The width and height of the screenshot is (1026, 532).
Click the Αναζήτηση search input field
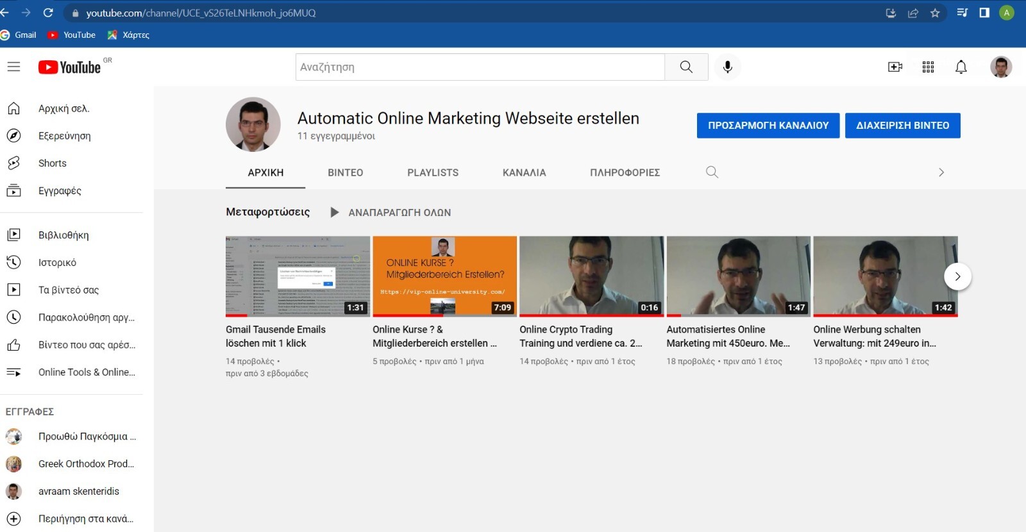[x=480, y=67]
